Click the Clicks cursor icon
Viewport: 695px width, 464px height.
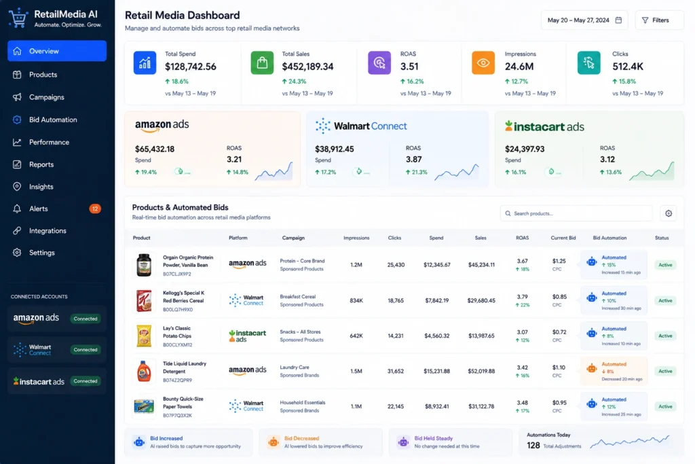click(x=588, y=63)
